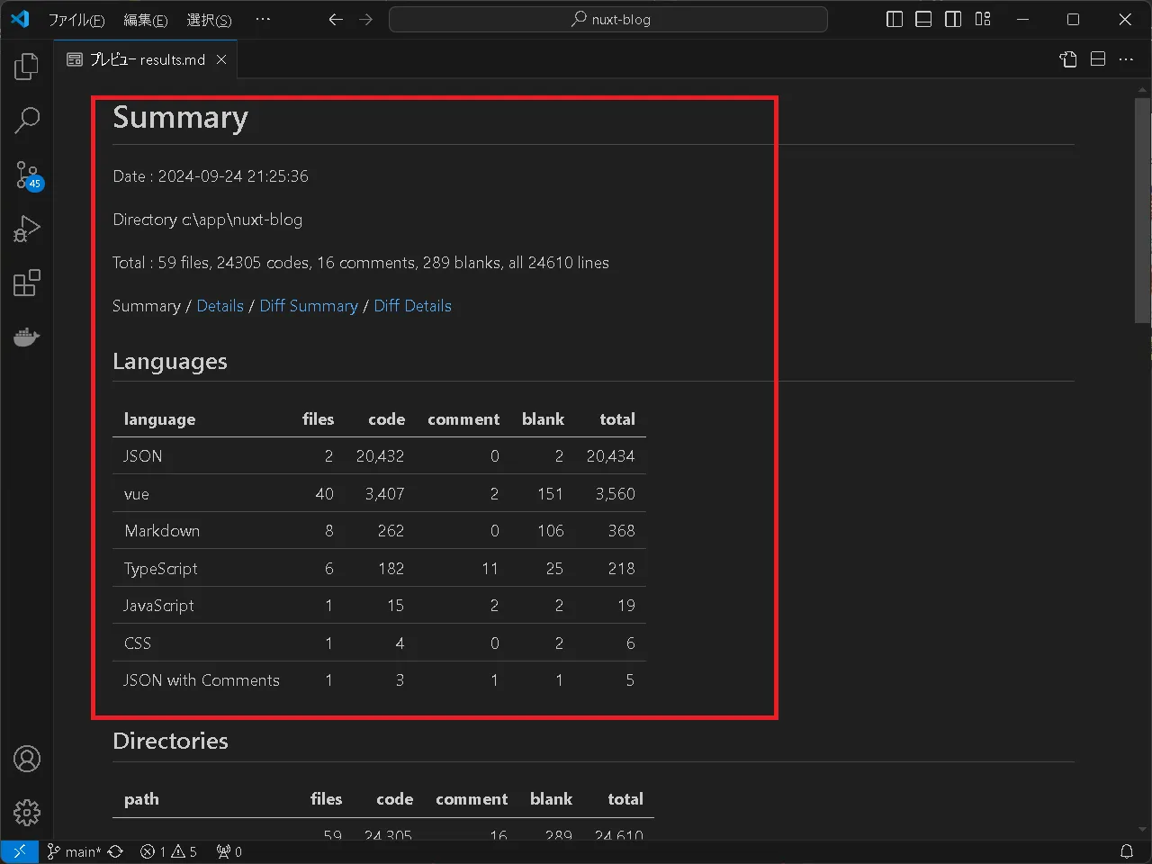Toggle the primary side bar layout
This screenshot has width=1152, height=864.
(x=895, y=19)
